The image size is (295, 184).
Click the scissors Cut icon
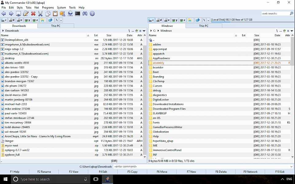click(41, 13)
